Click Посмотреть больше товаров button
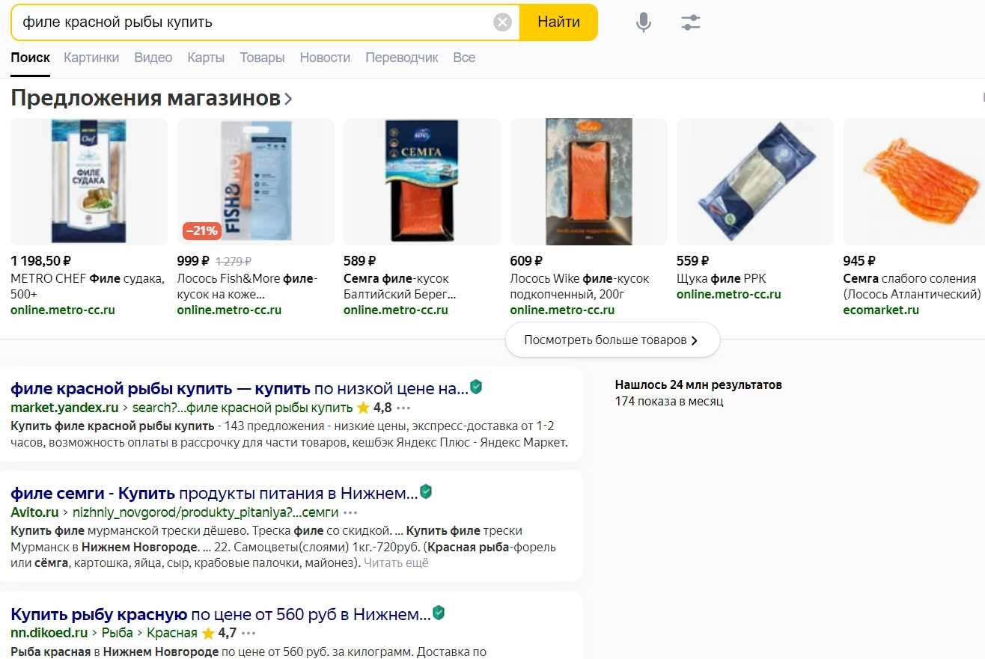 point(612,340)
